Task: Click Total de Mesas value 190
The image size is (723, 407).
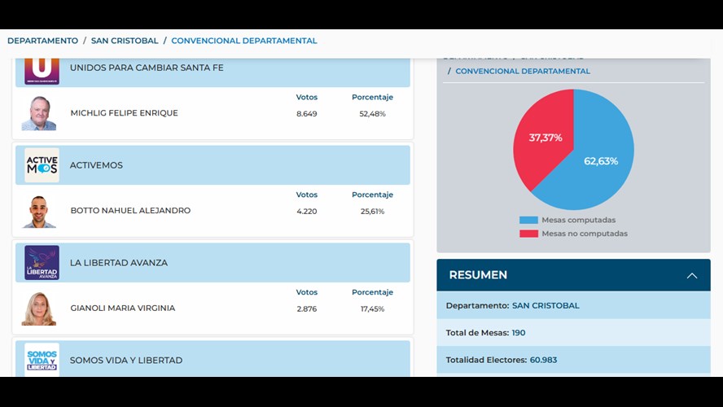Action: click(519, 333)
